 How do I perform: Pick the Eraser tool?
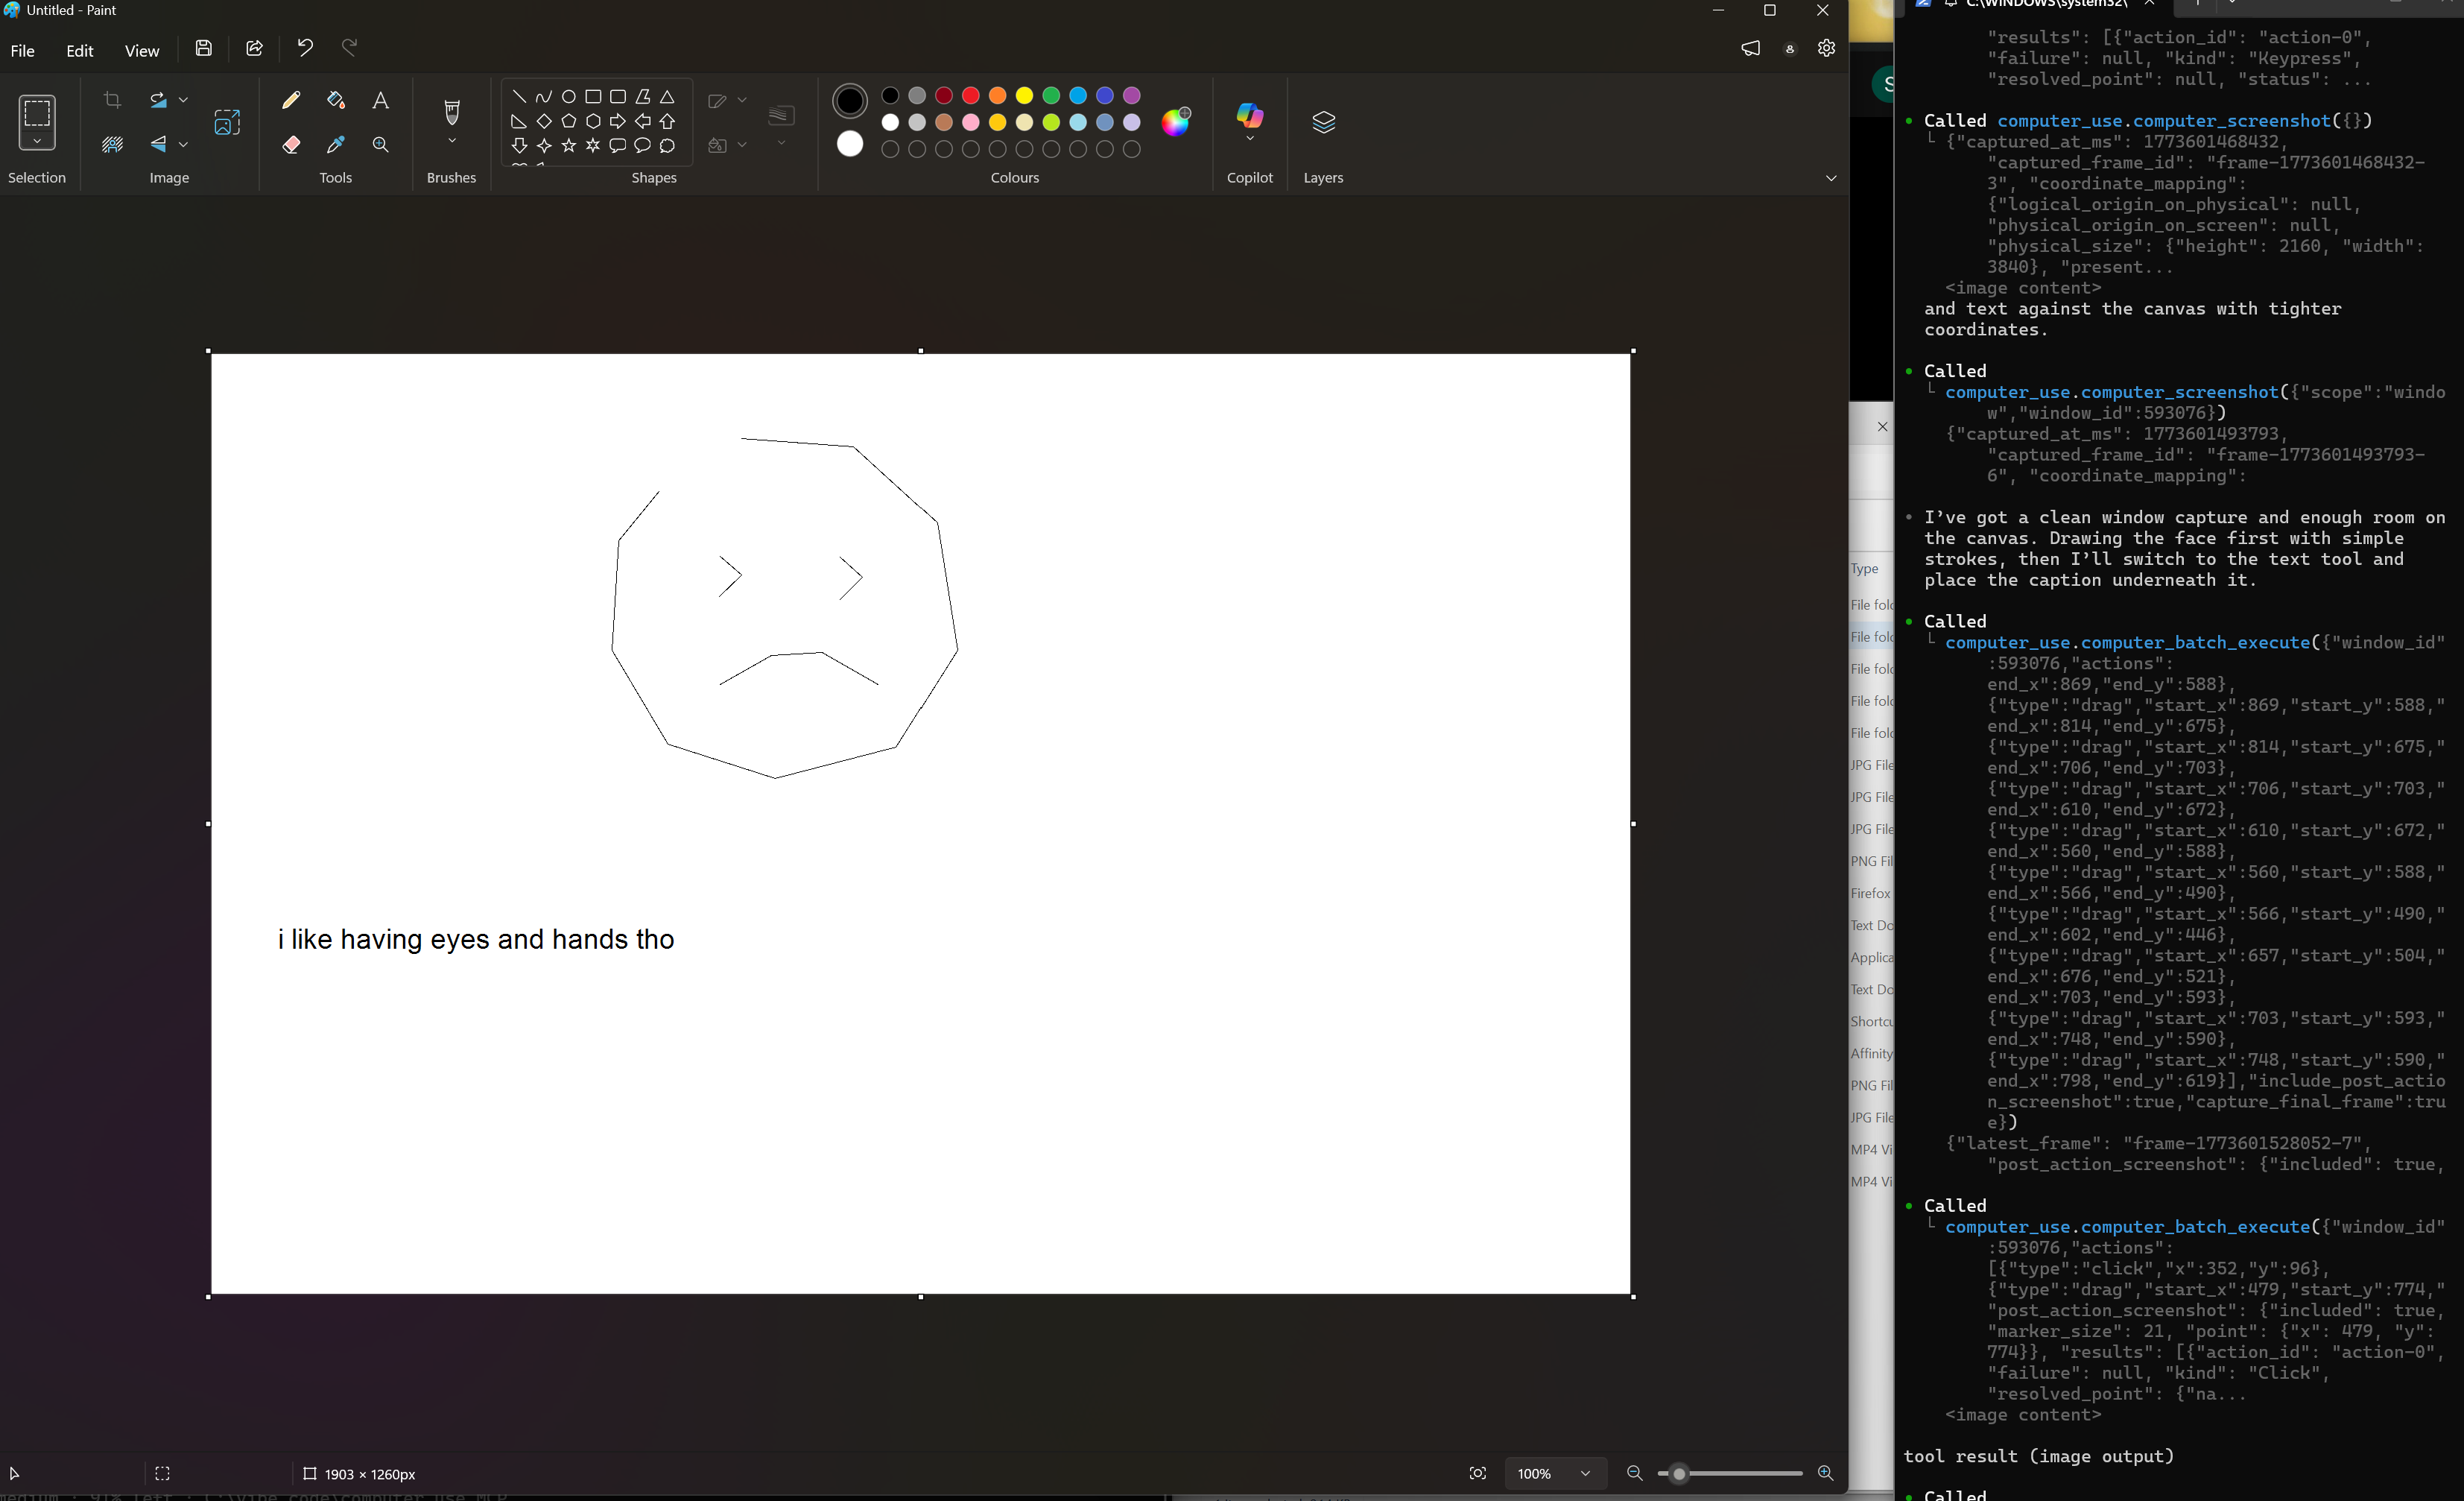(291, 145)
